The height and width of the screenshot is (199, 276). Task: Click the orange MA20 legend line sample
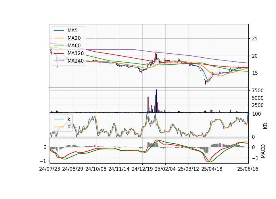point(59,38)
